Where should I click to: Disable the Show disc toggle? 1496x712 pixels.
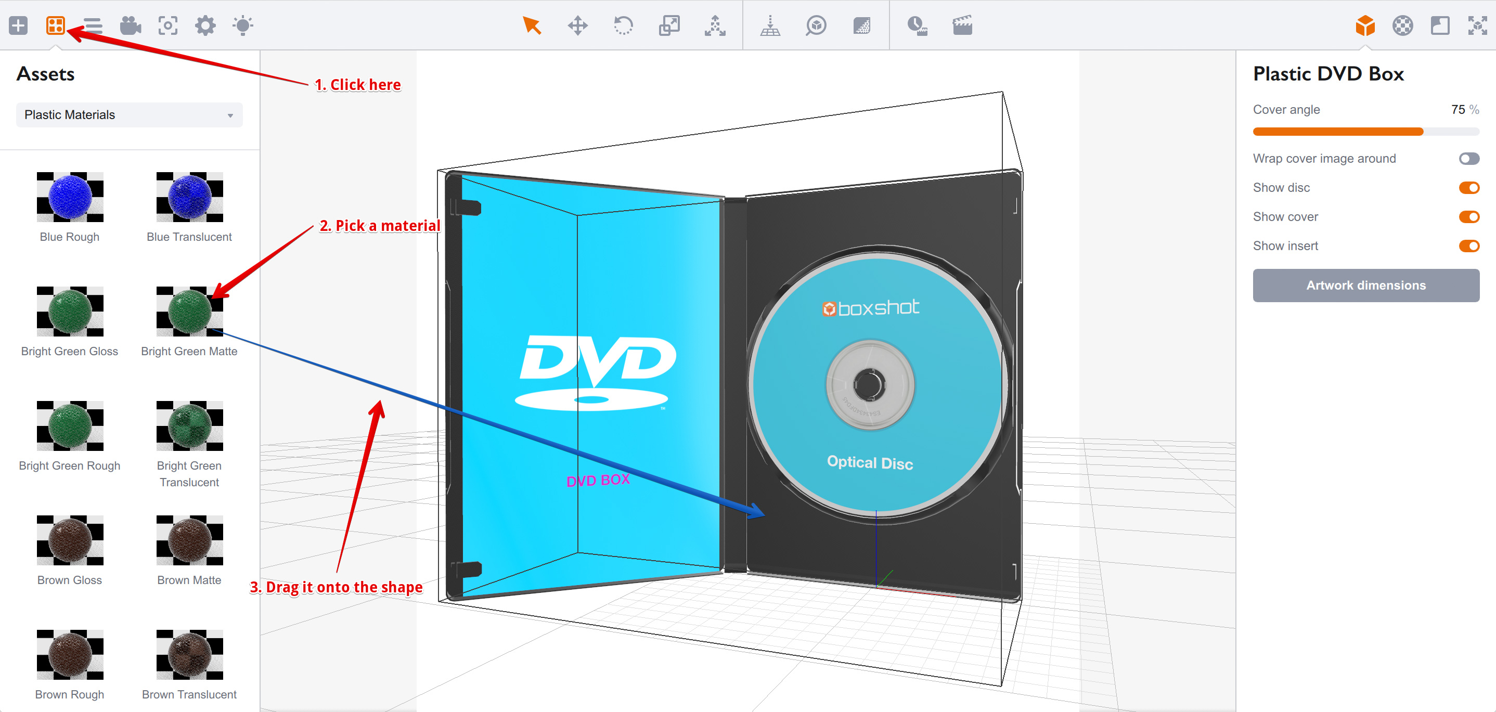[1469, 187]
